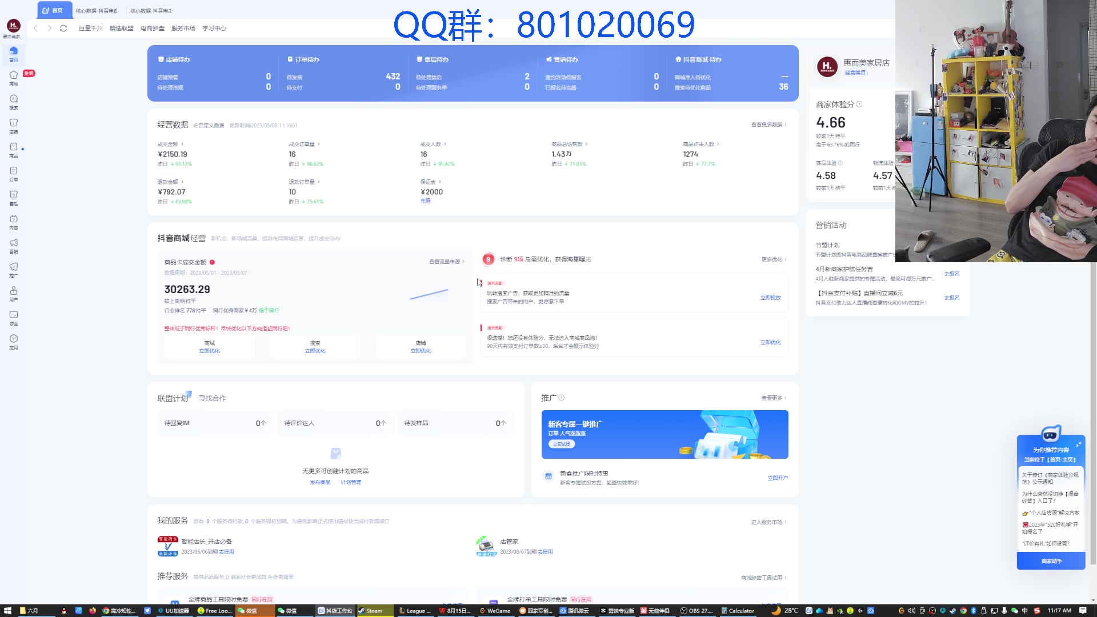Click info icon beside 推广 heading

(561, 398)
